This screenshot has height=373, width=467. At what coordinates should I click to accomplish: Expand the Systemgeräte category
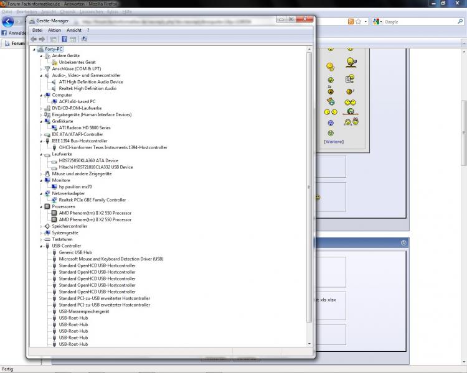click(41, 233)
